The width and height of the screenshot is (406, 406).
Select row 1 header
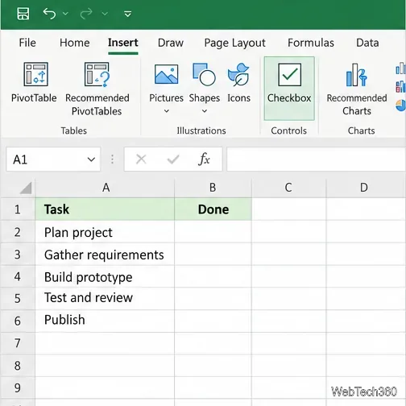[x=18, y=209]
